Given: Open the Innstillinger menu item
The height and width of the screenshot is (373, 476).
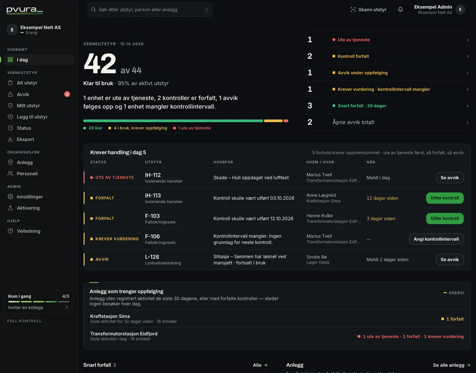Looking at the screenshot, I should [39, 197].
